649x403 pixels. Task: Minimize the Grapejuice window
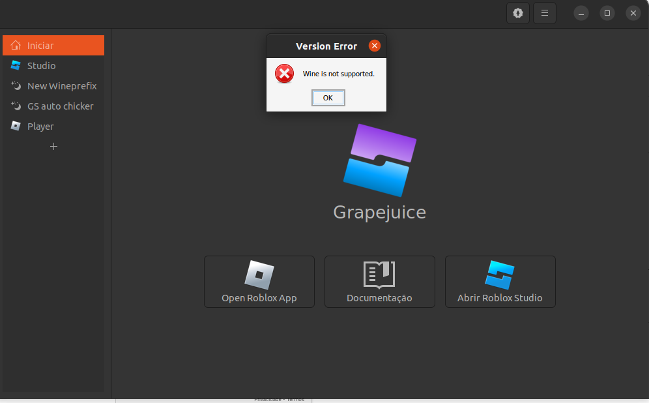(x=581, y=13)
